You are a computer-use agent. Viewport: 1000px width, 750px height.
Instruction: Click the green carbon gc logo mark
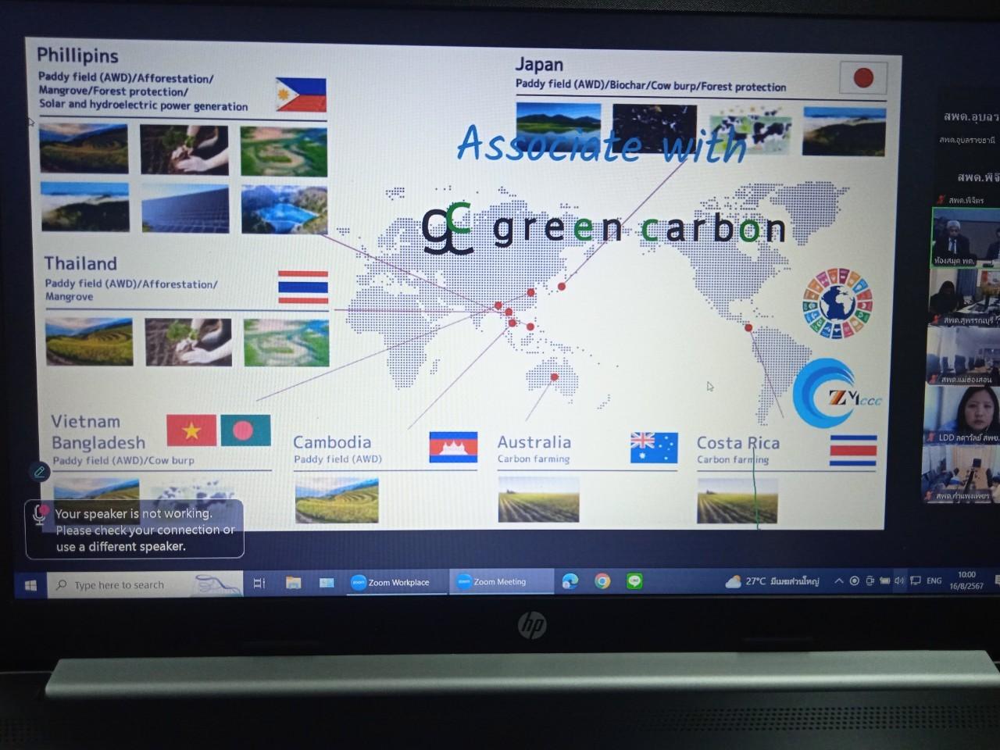pos(448,227)
